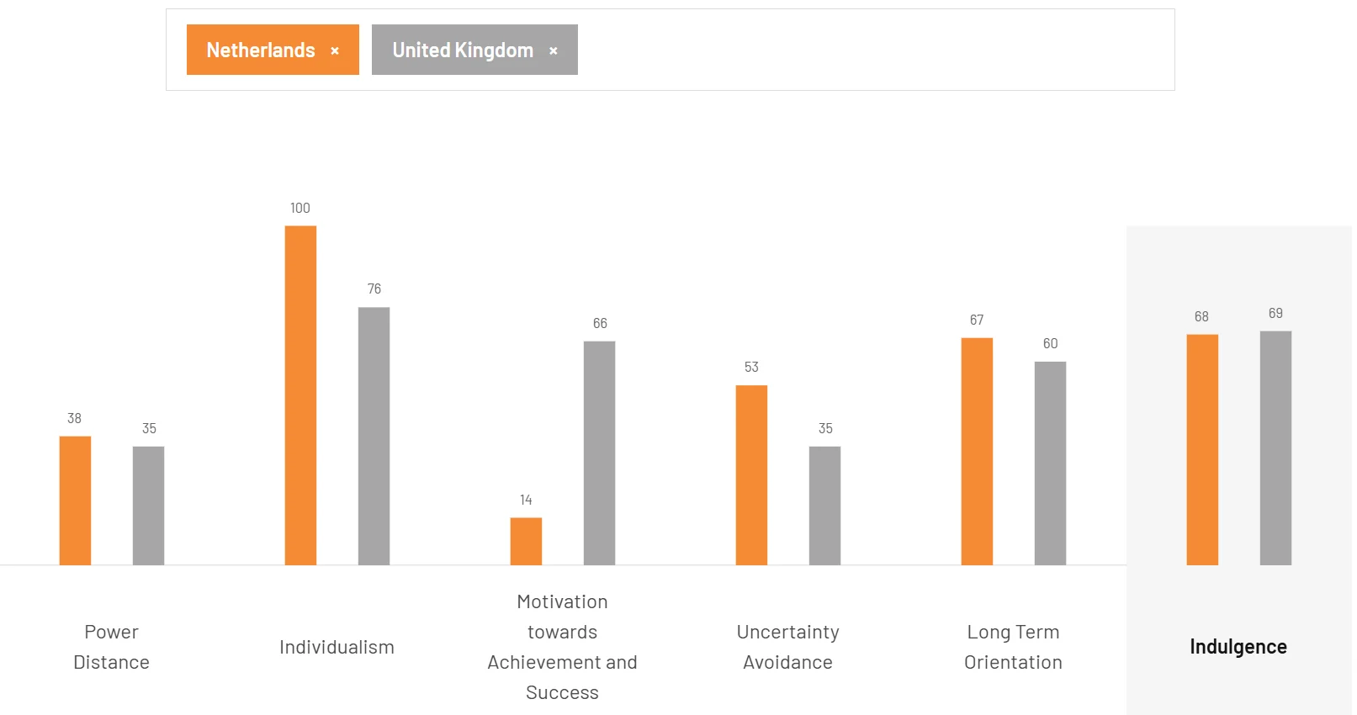This screenshot has height=715, width=1357.
Task: Click the Netherlands Indulgence bar showing 68
Action: click(x=1201, y=450)
